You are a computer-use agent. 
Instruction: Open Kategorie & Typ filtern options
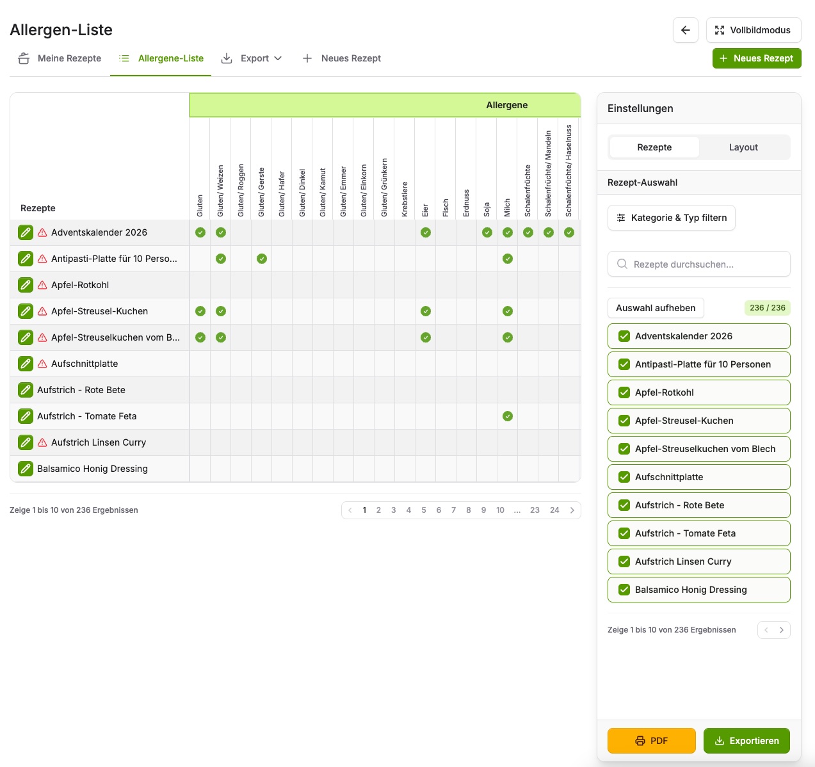pyautogui.click(x=672, y=218)
